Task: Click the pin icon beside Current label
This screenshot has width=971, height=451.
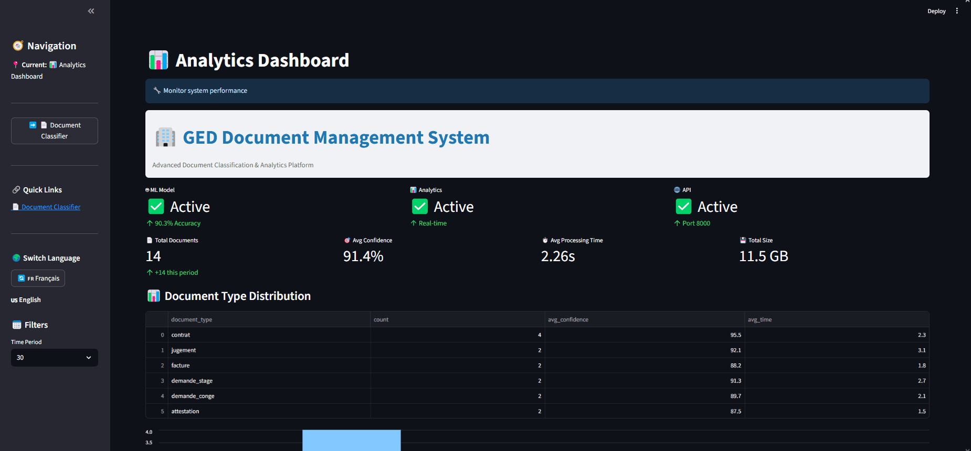Action: (16, 65)
